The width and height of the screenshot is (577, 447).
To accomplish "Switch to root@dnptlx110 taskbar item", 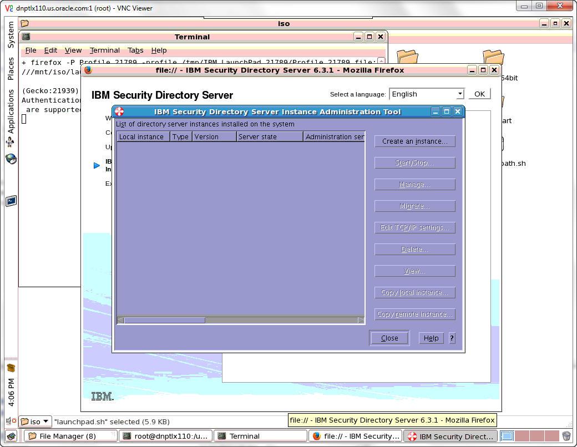I will [x=165, y=436].
